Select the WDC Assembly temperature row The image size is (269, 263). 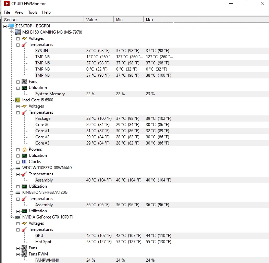[x=152, y=180]
